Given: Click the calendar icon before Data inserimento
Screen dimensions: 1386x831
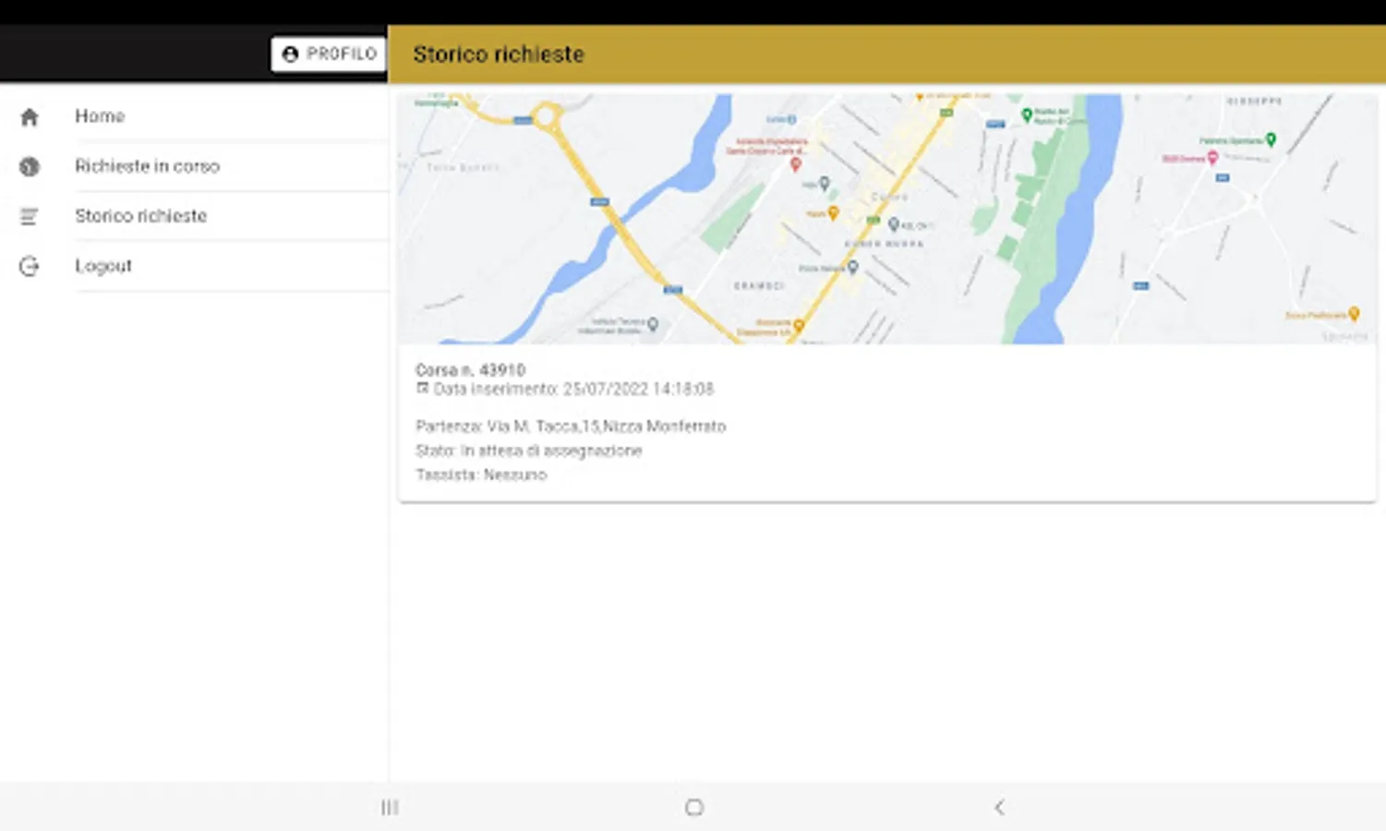Looking at the screenshot, I should [x=423, y=389].
